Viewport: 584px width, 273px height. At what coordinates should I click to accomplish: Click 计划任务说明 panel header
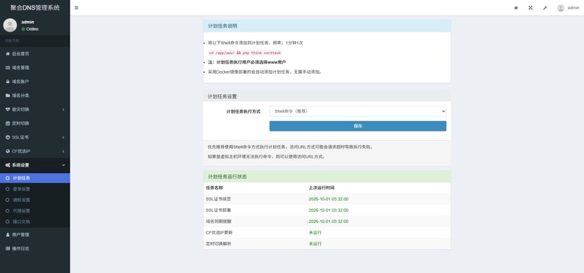coord(327,26)
